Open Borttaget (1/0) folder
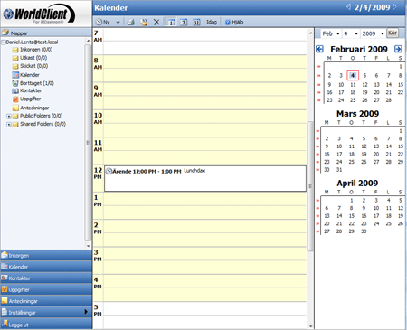 click(x=33, y=83)
